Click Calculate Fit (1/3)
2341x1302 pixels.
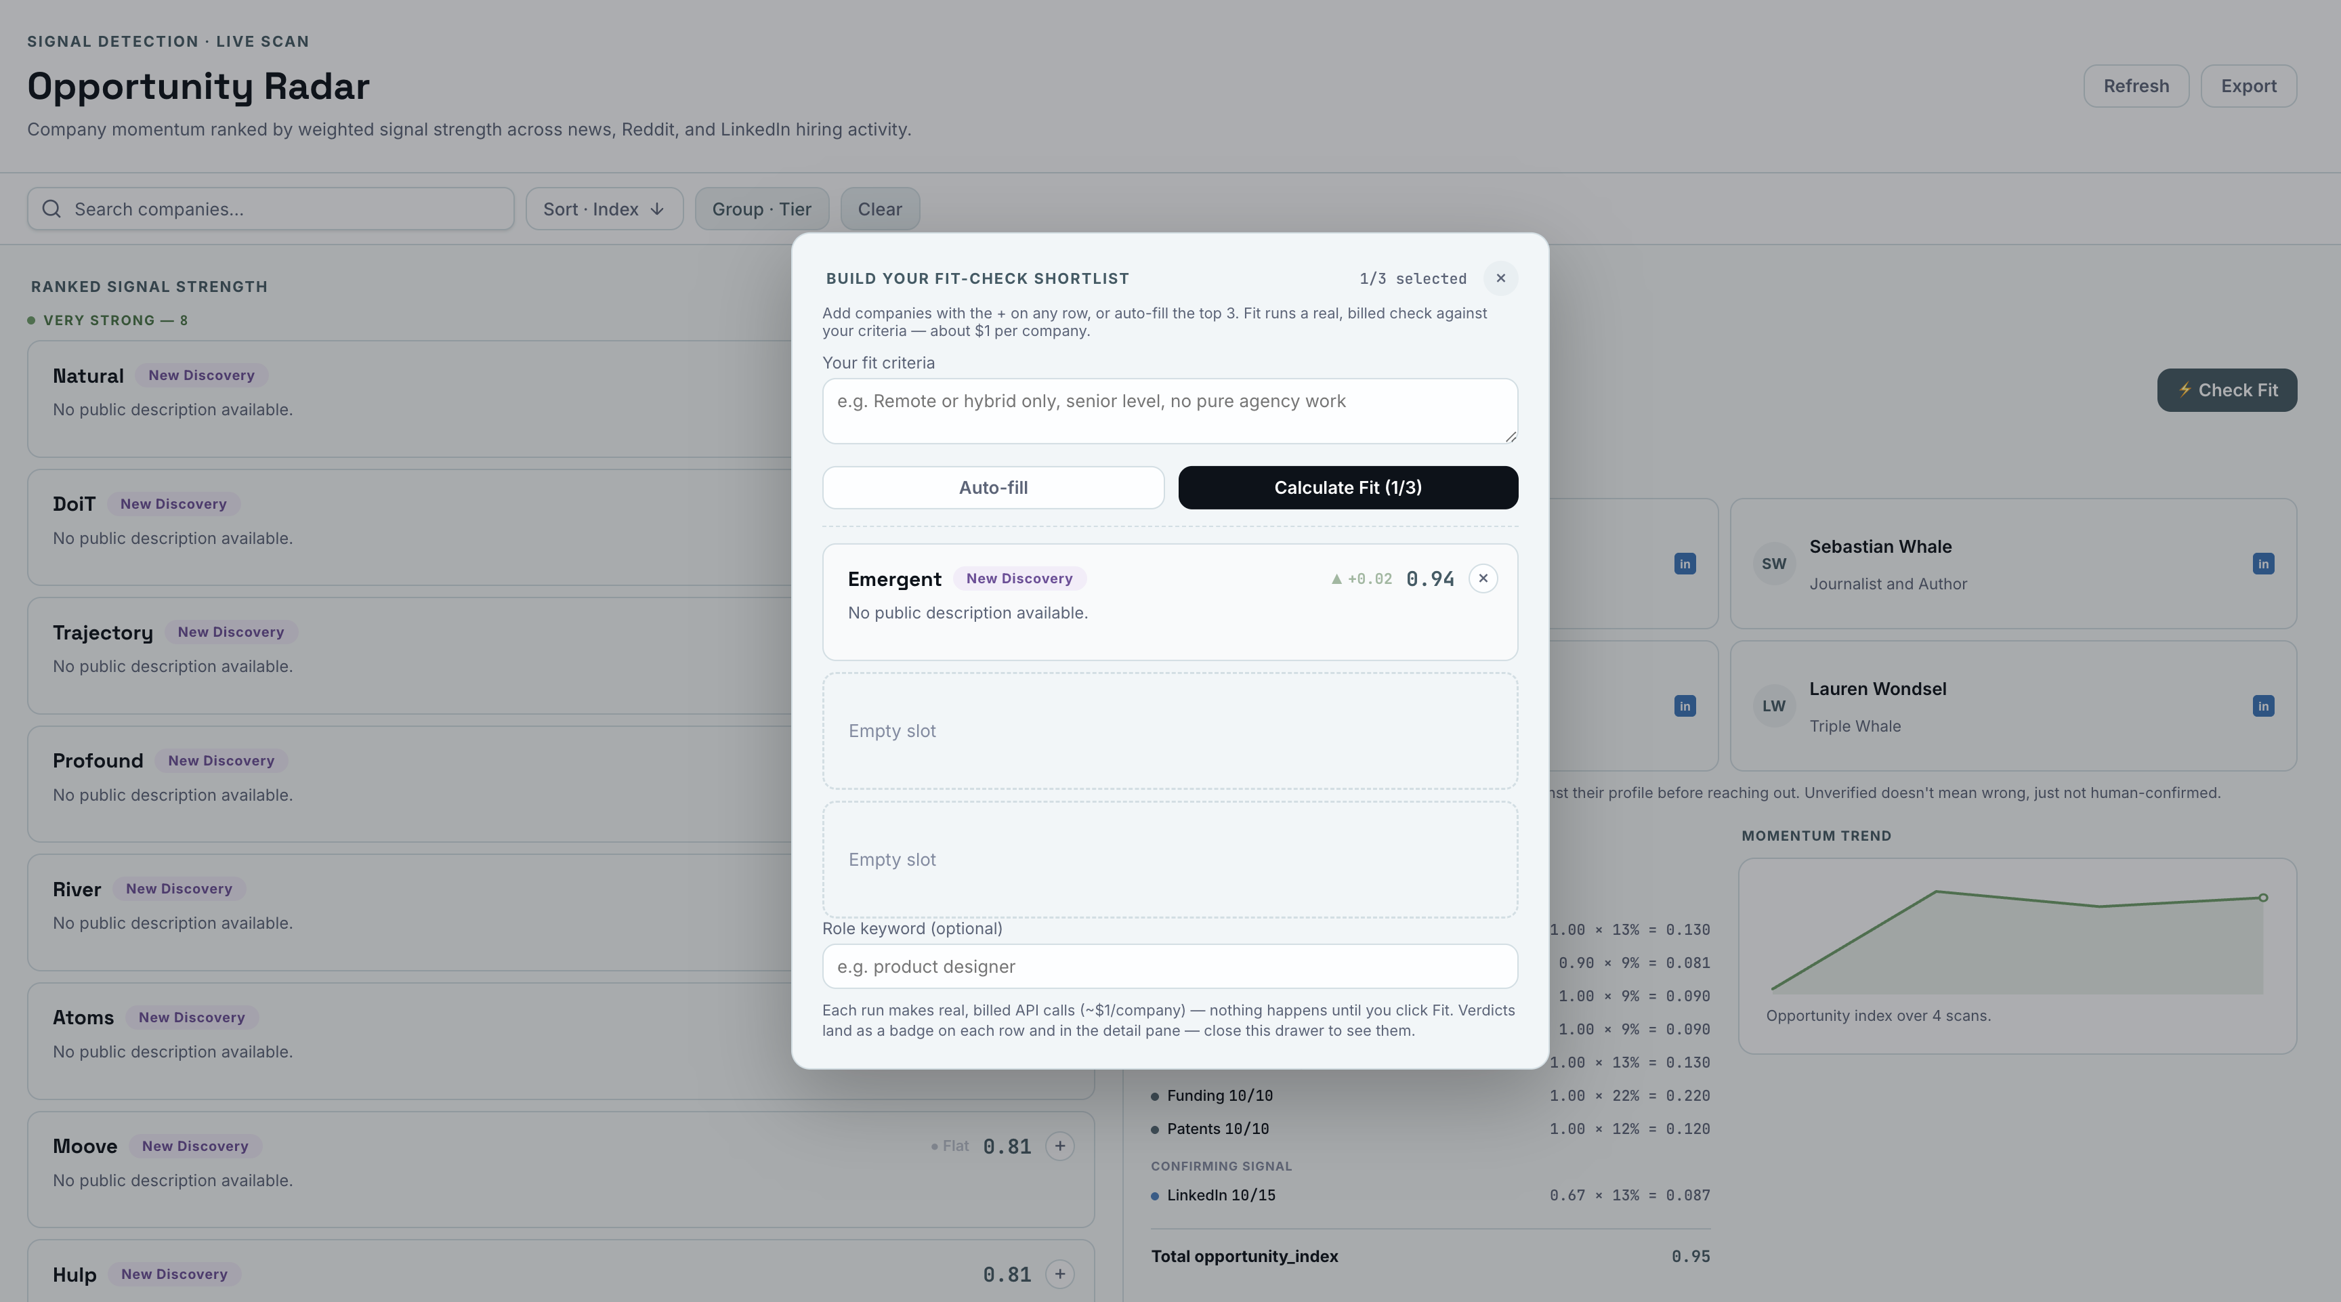[1348, 488]
